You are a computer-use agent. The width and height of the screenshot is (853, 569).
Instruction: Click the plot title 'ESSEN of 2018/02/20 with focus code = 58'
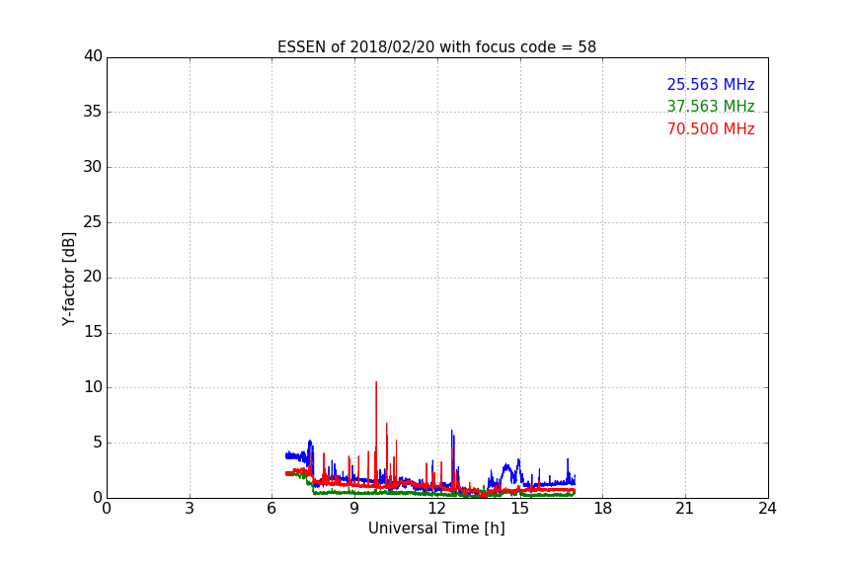[x=436, y=46]
